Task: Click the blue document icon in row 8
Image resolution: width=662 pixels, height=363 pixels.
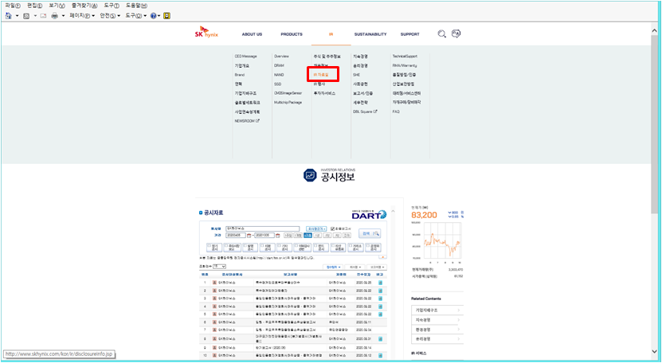Action: (x=381, y=339)
